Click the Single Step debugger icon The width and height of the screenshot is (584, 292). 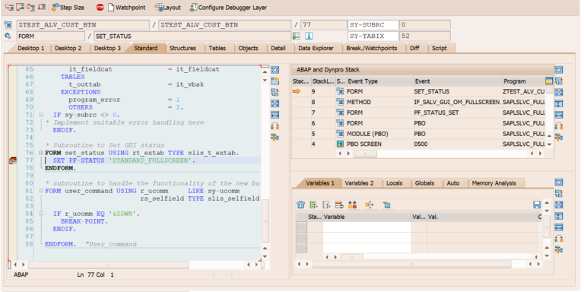pyautogui.click(x=9, y=7)
